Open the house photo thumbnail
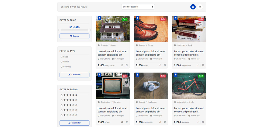The image size is (264, 127). click(x=113, y=29)
